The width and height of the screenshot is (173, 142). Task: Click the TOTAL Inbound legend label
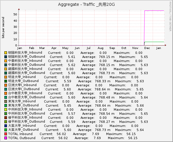pos(20,134)
